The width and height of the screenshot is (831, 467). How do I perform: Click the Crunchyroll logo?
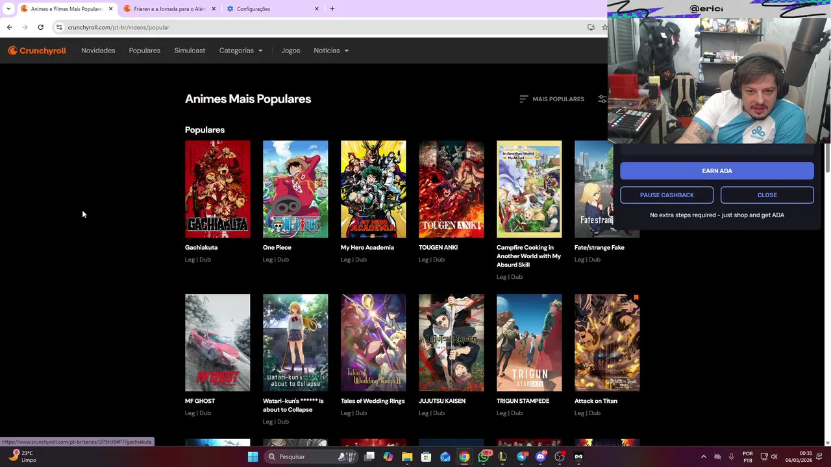[37, 51]
